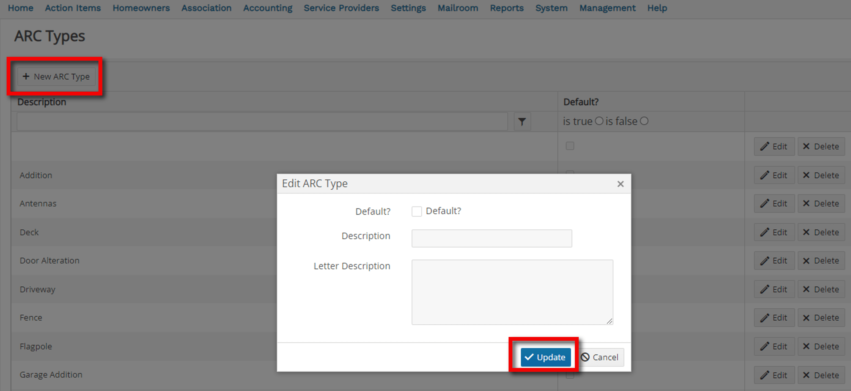Screen dimensions: 851x391
Task: Click the pencil Edit icon for Fence
Action: tap(765, 318)
